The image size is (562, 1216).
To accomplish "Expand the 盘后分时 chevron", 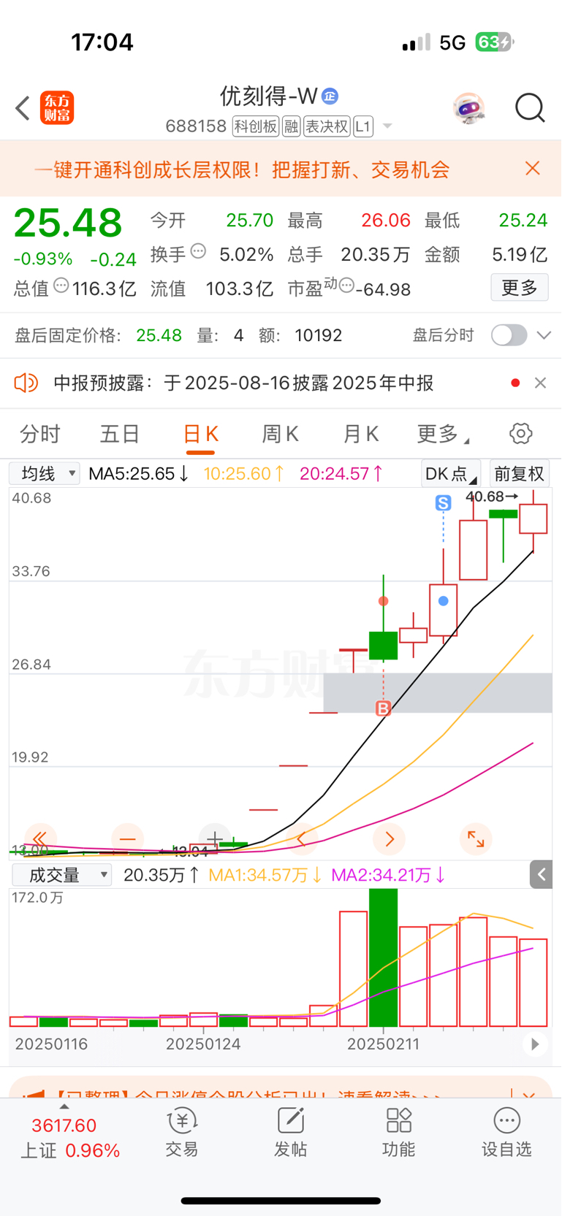I will pyautogui.click(x=544, y=335).
